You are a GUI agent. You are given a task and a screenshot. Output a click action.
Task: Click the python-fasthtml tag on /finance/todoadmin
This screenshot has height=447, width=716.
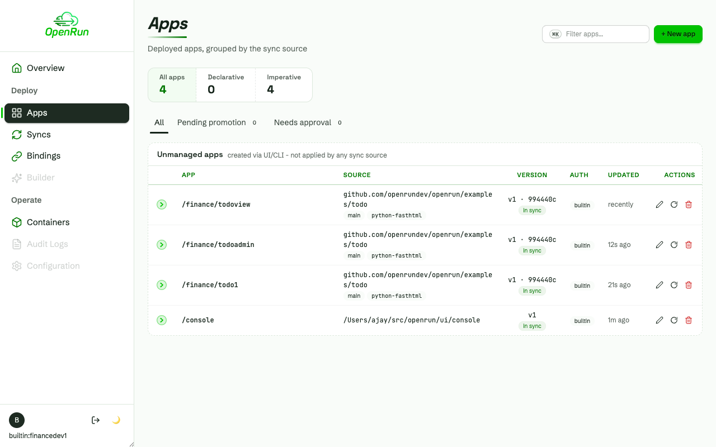click(397, 255)
